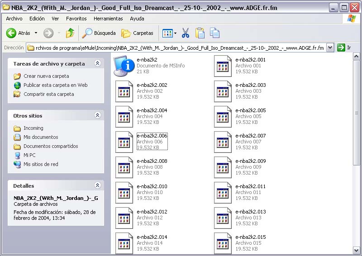The height and width of the screenshot is (256, 362).
Task: Click the clipboard Paste icon
Action: pyautogui.click(x=200, y=33)
